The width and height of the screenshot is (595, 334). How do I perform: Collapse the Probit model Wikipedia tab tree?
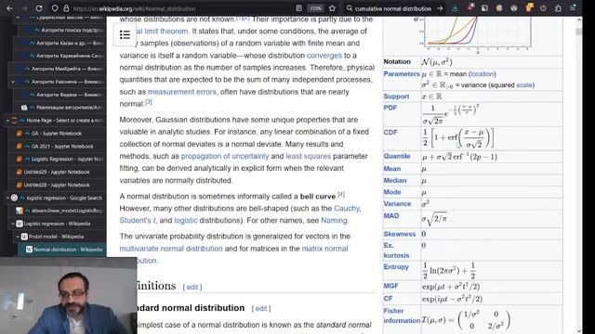pos(18,237)
